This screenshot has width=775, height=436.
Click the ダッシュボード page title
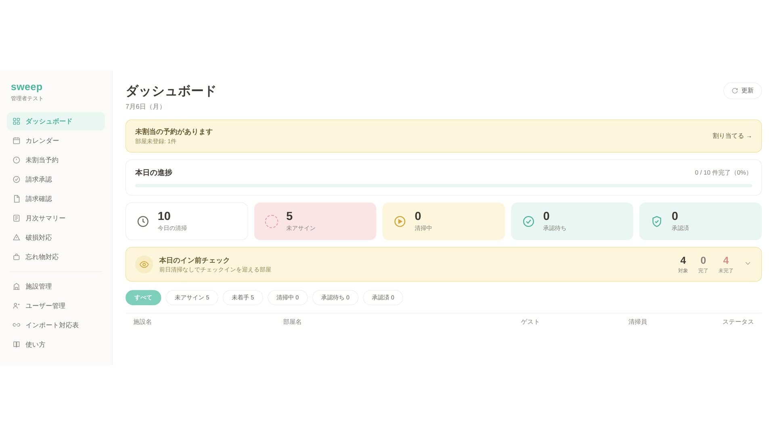click(171, 91)
